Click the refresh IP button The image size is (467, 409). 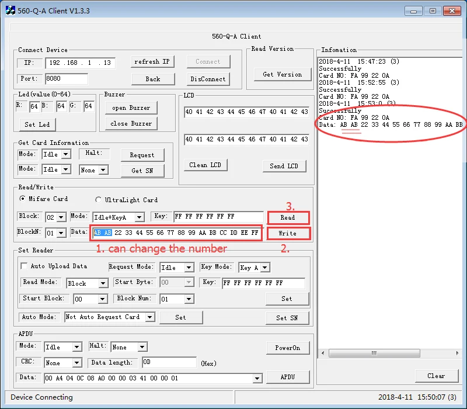point(152,62)
